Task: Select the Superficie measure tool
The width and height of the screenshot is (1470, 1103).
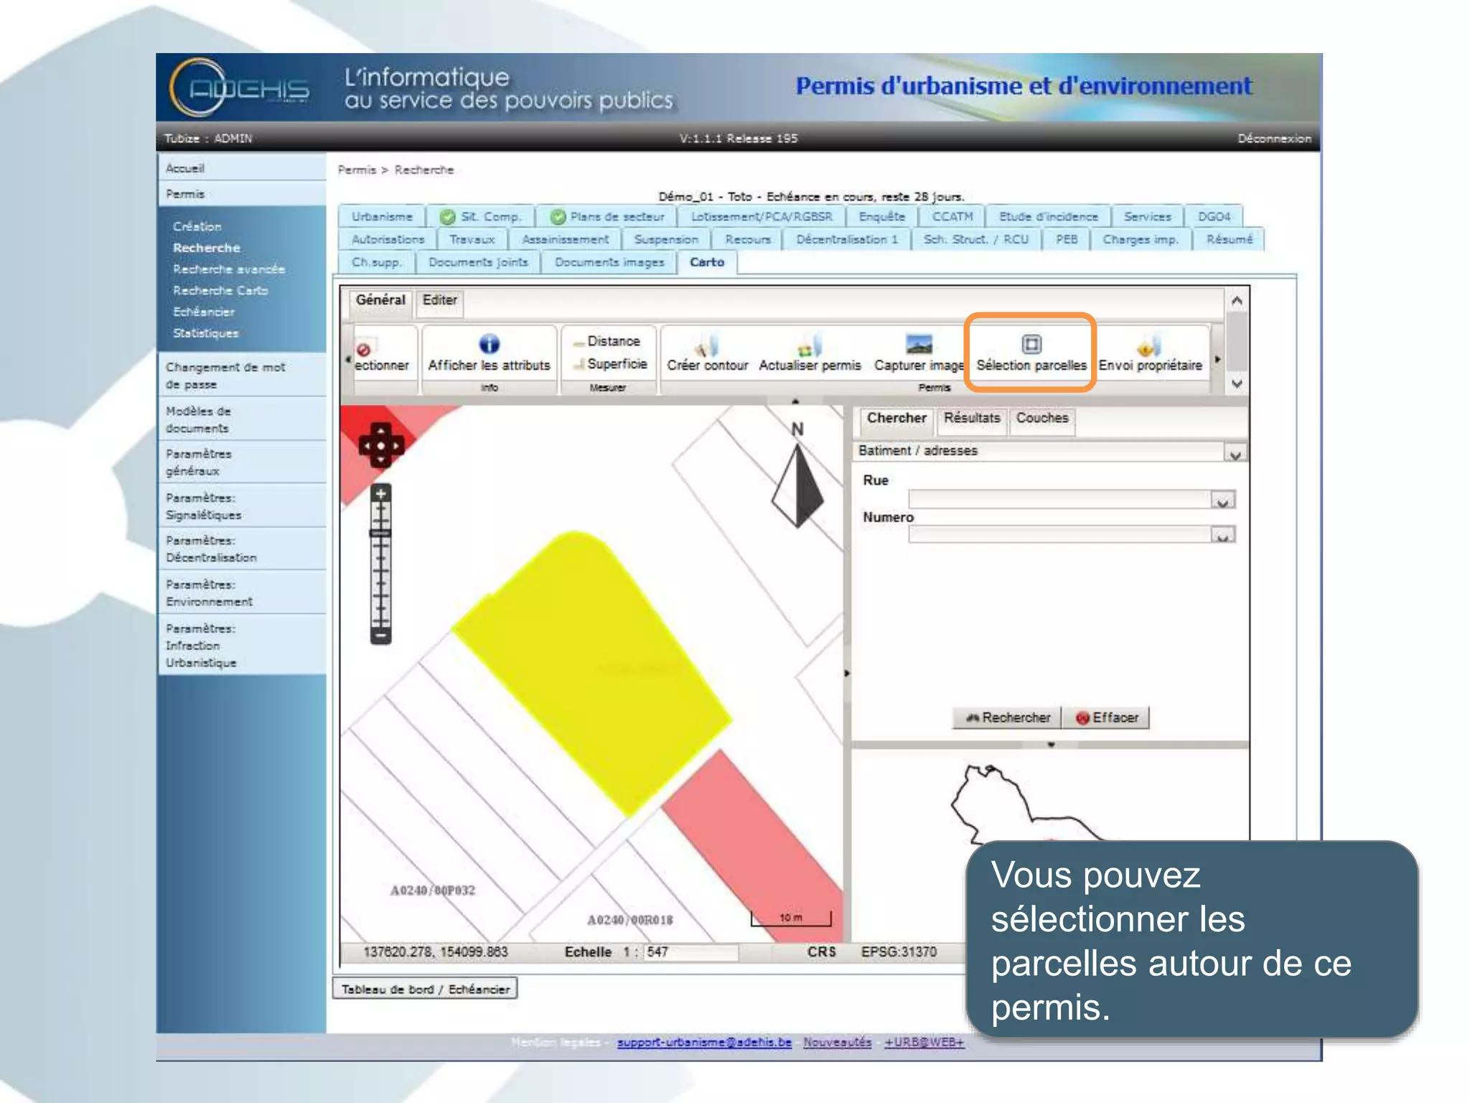Action: [x=616, y=364]
